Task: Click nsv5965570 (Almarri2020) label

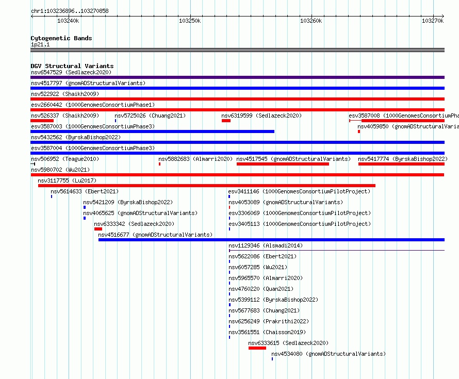Action: 266,278
